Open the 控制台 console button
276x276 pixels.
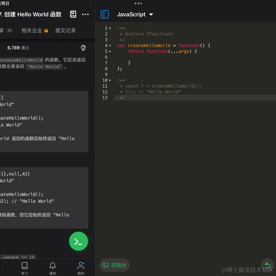115,265
